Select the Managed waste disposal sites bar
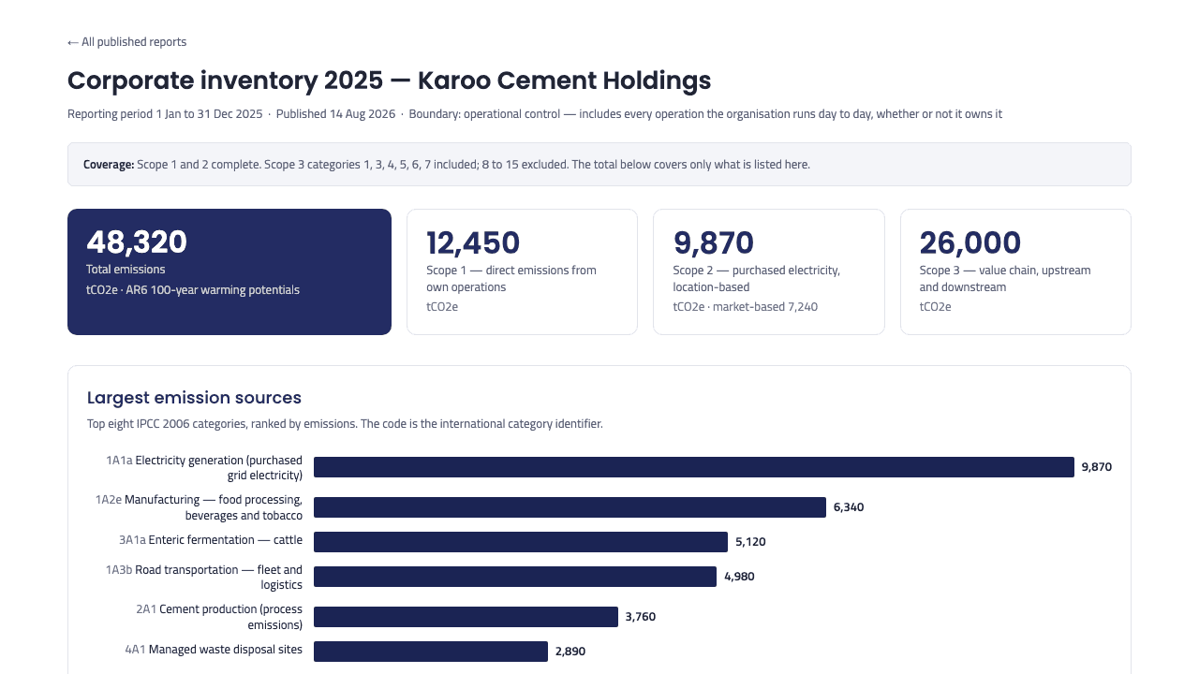This screenshot has width=1199, height=674. pyautogui.click(x=431, y=652)
